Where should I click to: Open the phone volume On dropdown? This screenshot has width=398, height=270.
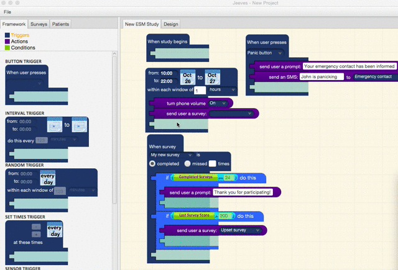tap(218, 103)
